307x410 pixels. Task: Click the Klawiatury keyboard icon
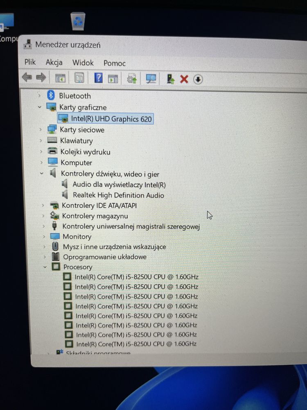click(52, 140)
